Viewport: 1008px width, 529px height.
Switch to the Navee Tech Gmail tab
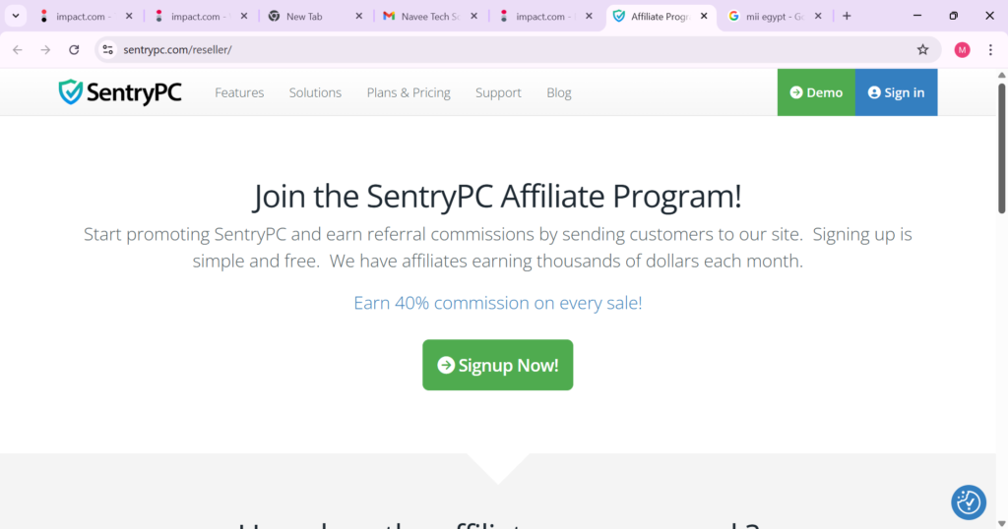click(431, 16)
